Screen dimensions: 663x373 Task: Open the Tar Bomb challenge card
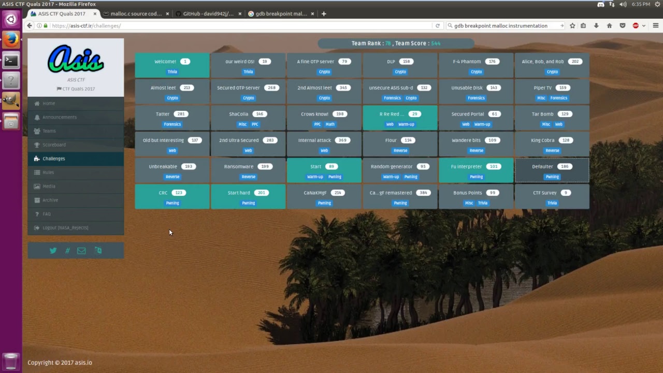tap(552, 118)
